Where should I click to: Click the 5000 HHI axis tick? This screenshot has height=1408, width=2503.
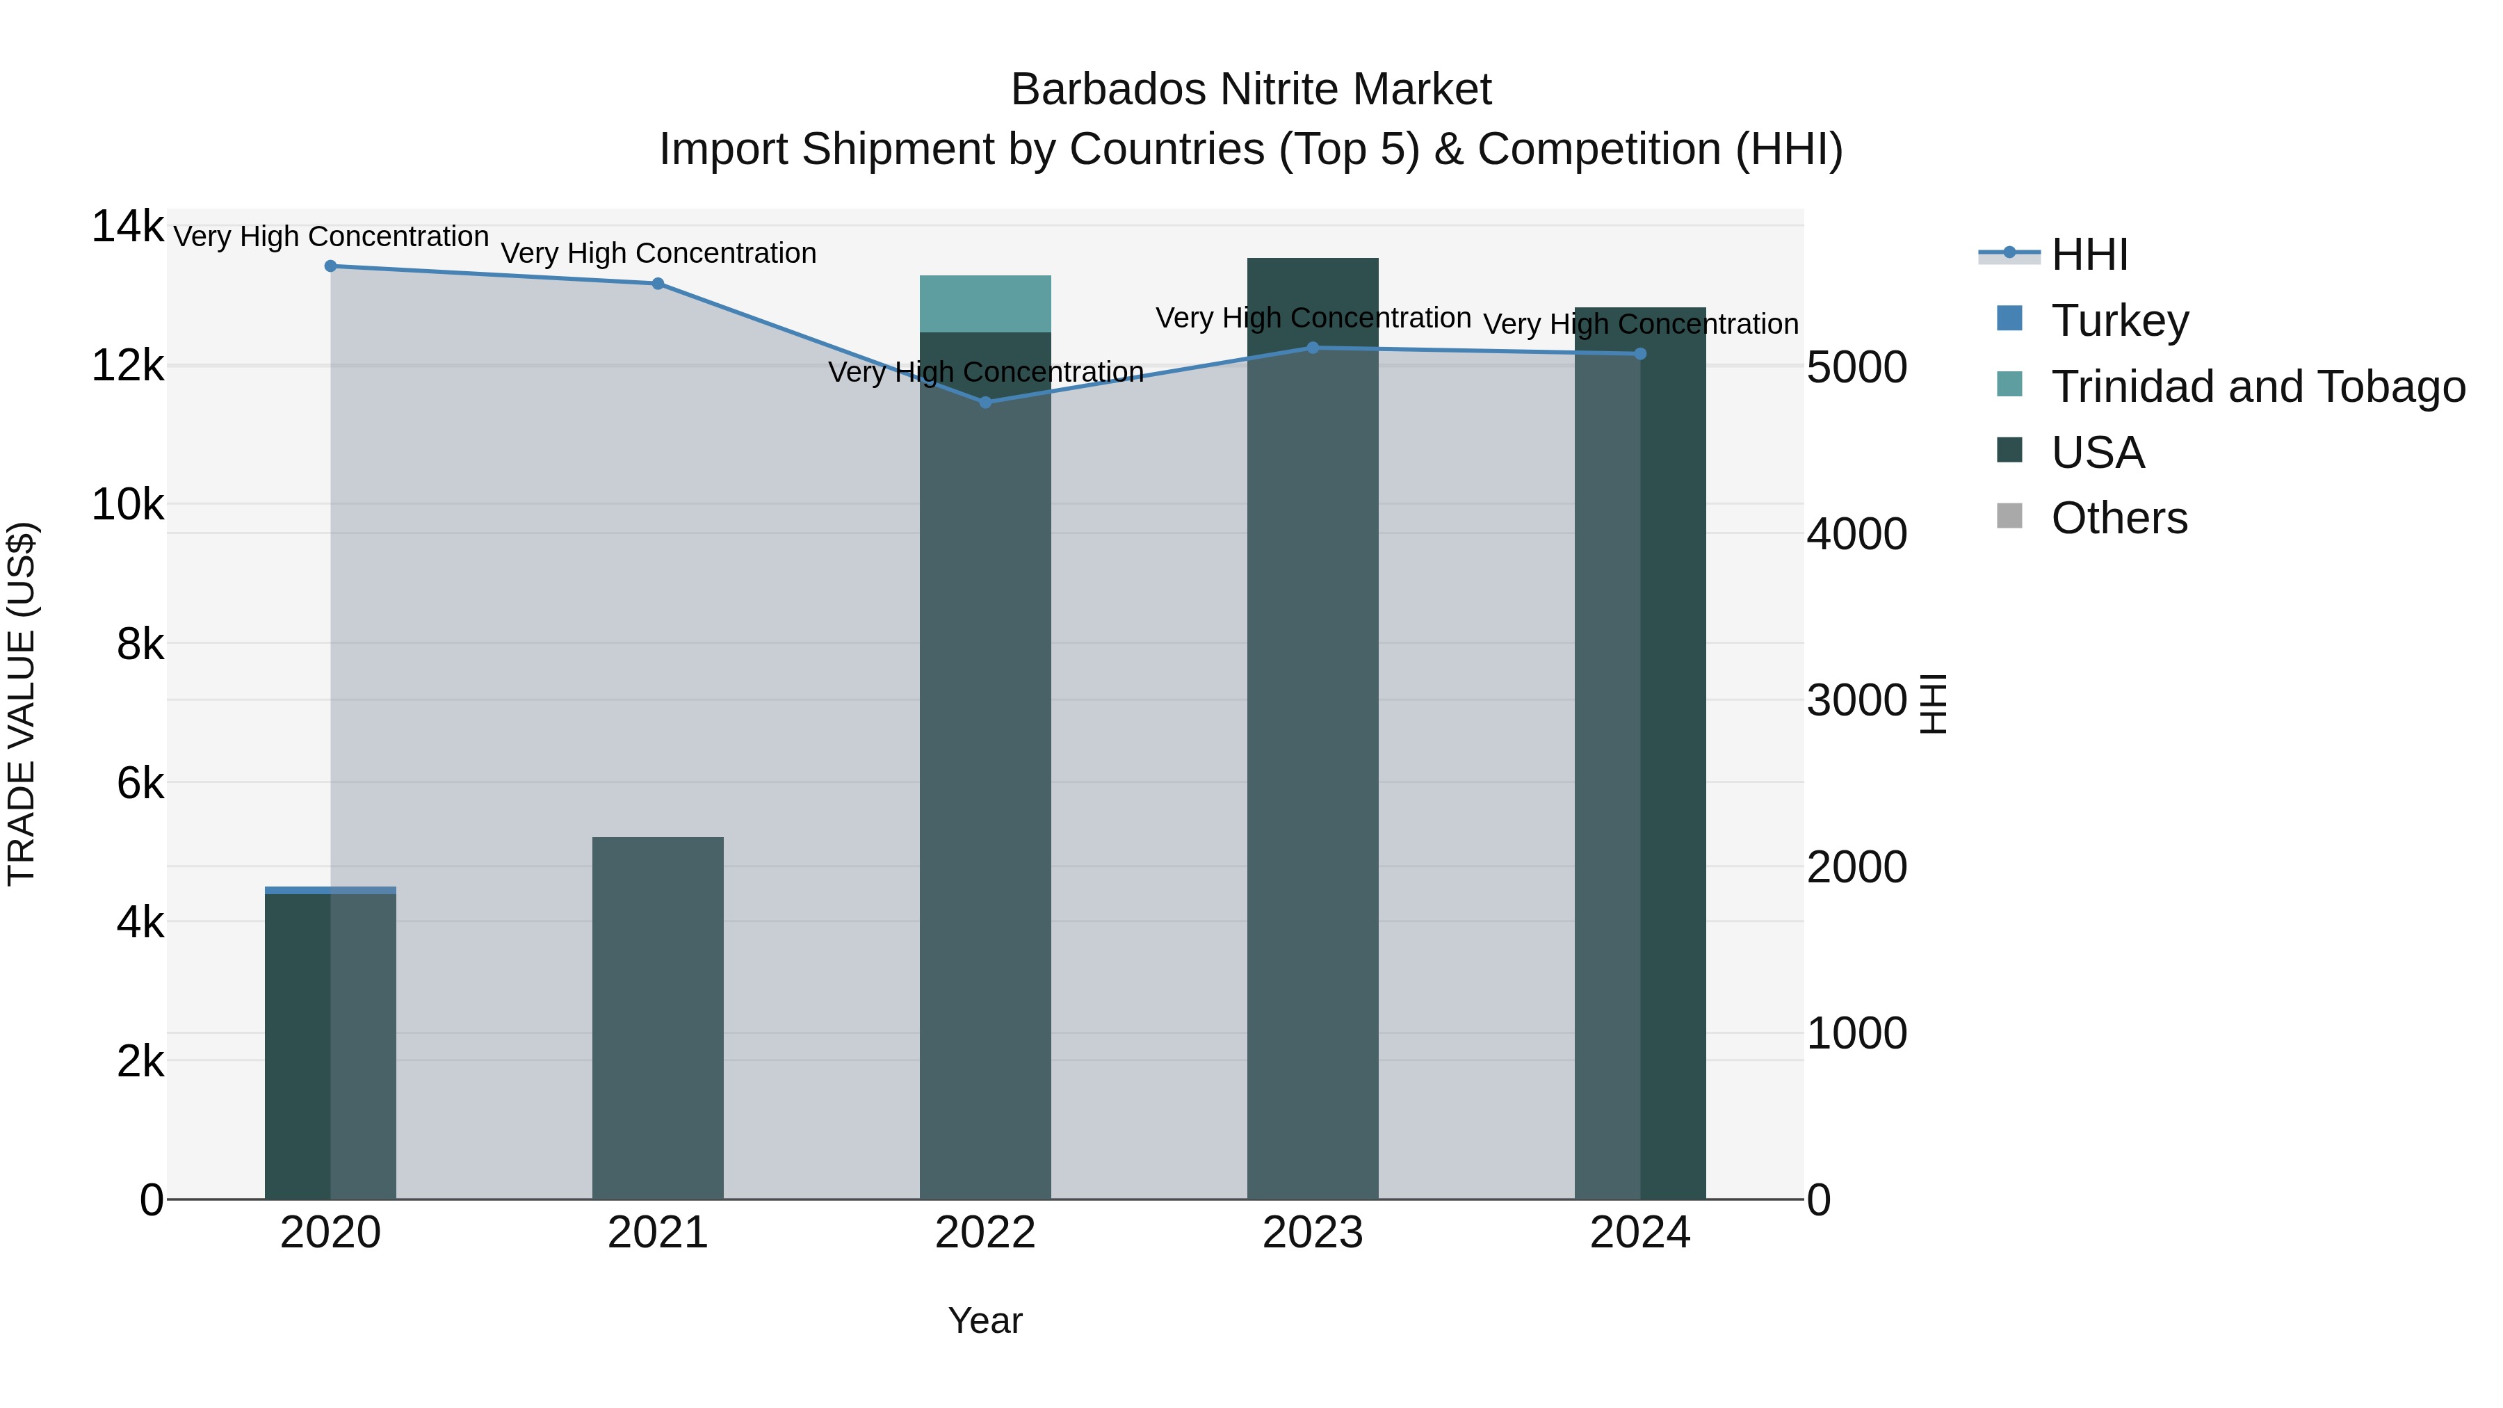(1857, 367)
